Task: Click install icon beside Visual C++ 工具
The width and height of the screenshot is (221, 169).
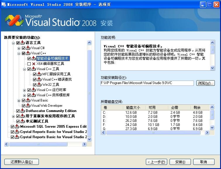Action: [33, 69]
